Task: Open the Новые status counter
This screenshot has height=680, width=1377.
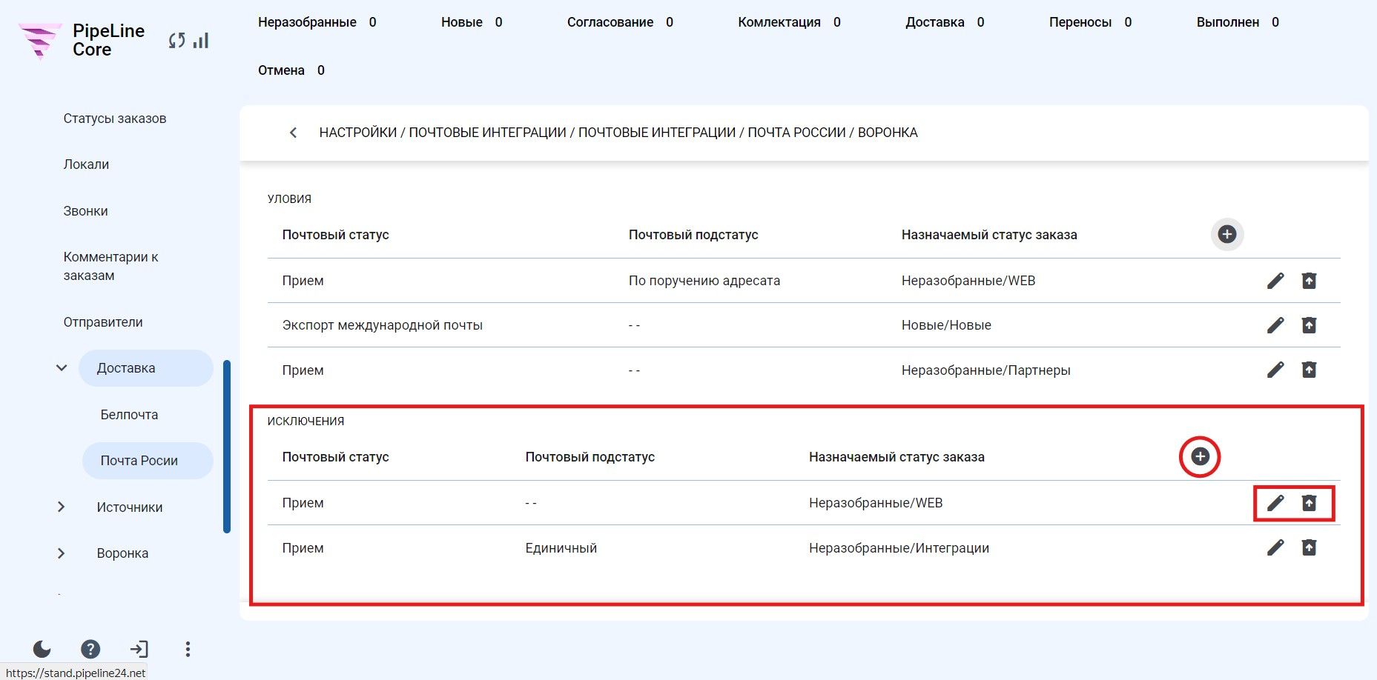Action: tap(472, 22)
